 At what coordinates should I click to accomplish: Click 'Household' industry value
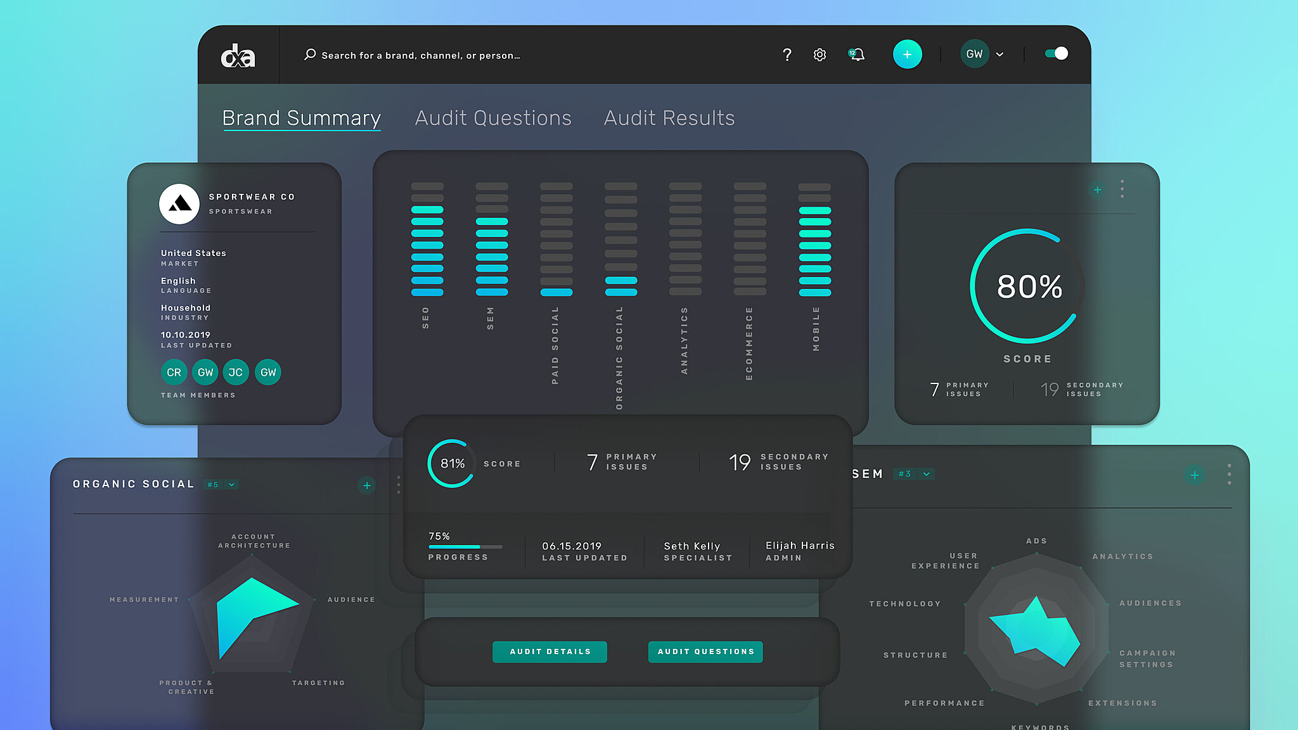[x=186, y=308]
